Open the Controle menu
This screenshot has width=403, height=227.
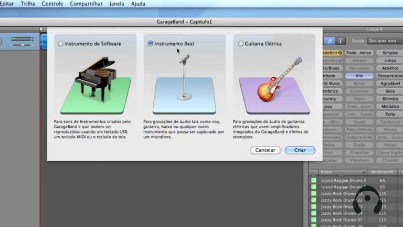click(x=52, y=4)
